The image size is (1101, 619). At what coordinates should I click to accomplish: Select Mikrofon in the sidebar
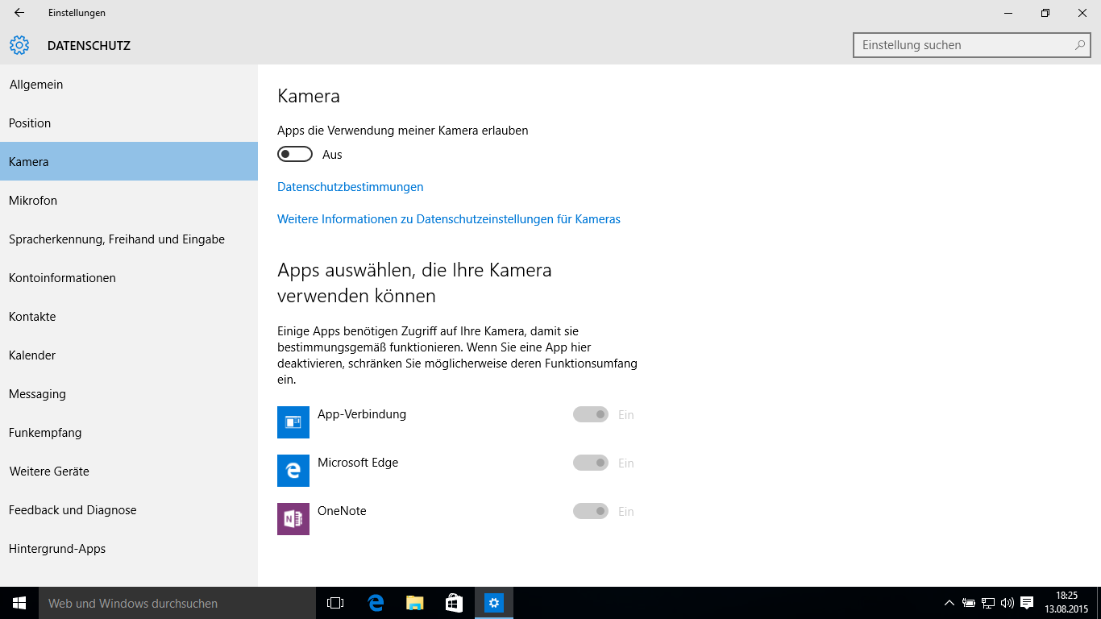33,201
